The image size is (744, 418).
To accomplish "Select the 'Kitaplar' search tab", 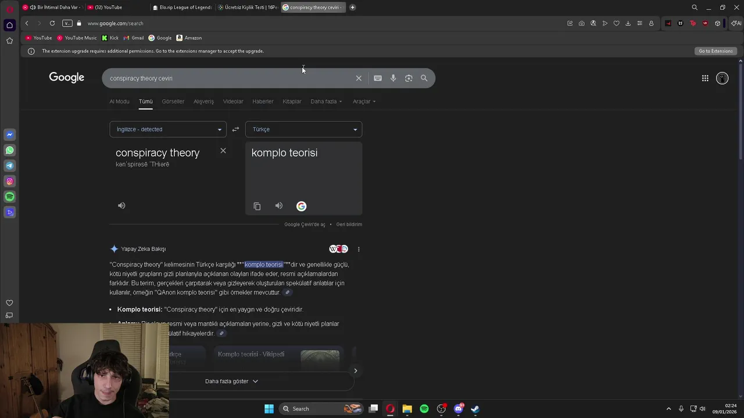I will (x=292, y=102).
